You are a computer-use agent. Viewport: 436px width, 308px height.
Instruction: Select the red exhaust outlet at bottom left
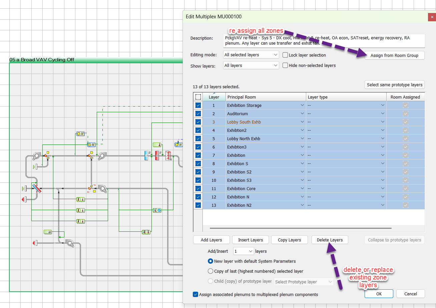[34, 243]
